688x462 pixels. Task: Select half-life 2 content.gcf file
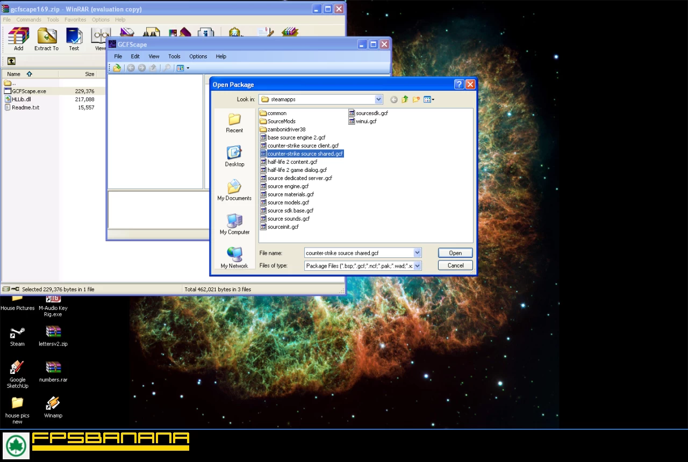pos(292,162)
